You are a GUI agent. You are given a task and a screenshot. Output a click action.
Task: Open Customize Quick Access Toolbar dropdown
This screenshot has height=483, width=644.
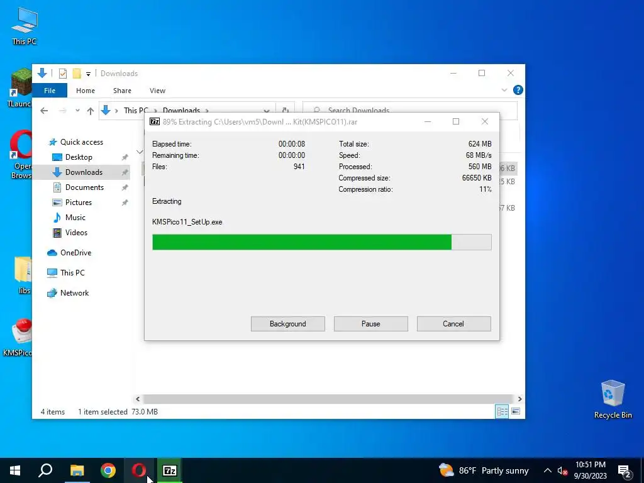(x=88, y=74)
